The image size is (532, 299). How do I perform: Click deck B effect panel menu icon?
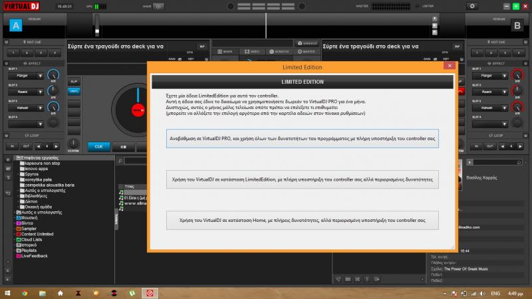pos(525,63)
